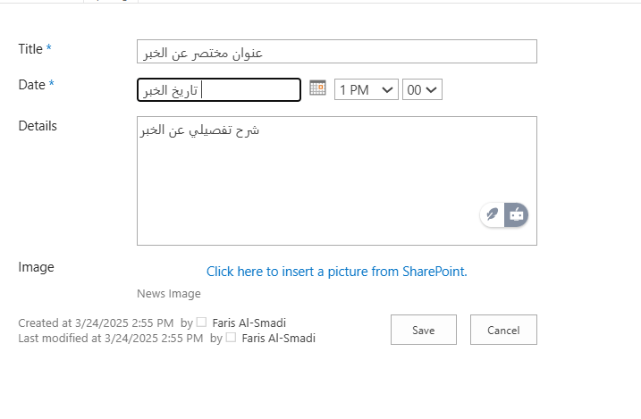The width and height of the screenshot is (641, 419).
Task: Expand the hour dropdown showing 1 PM
Action: tap(366, 89)
